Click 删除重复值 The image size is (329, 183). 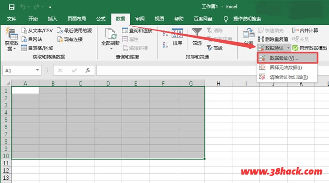[x=273, y=39]
